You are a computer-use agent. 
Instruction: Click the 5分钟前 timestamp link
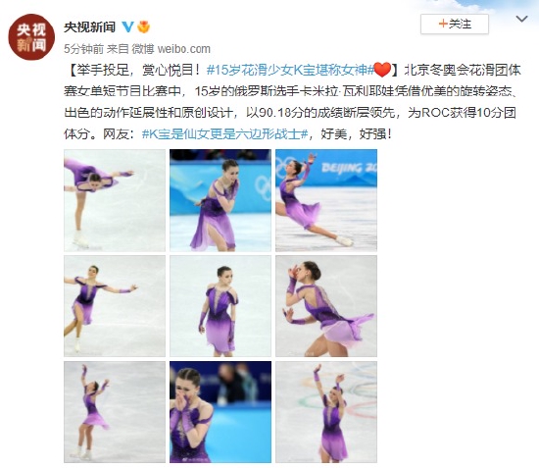point(83,49)
